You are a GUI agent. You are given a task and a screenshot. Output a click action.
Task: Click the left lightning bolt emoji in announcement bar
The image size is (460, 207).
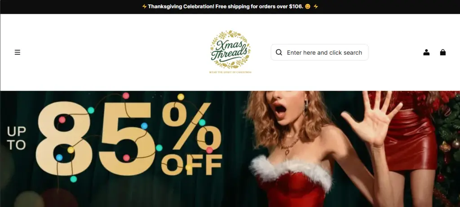tap(144, 6)
